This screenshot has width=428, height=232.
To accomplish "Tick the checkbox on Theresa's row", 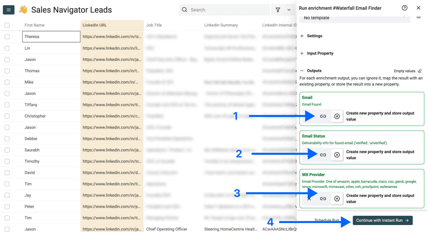I will [x=7, y=36].
